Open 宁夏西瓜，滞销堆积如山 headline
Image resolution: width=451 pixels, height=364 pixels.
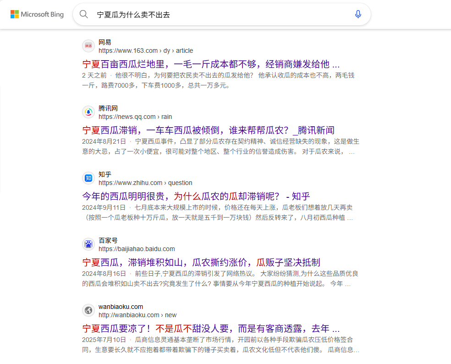pyautogui.click(x=201, y=263)
